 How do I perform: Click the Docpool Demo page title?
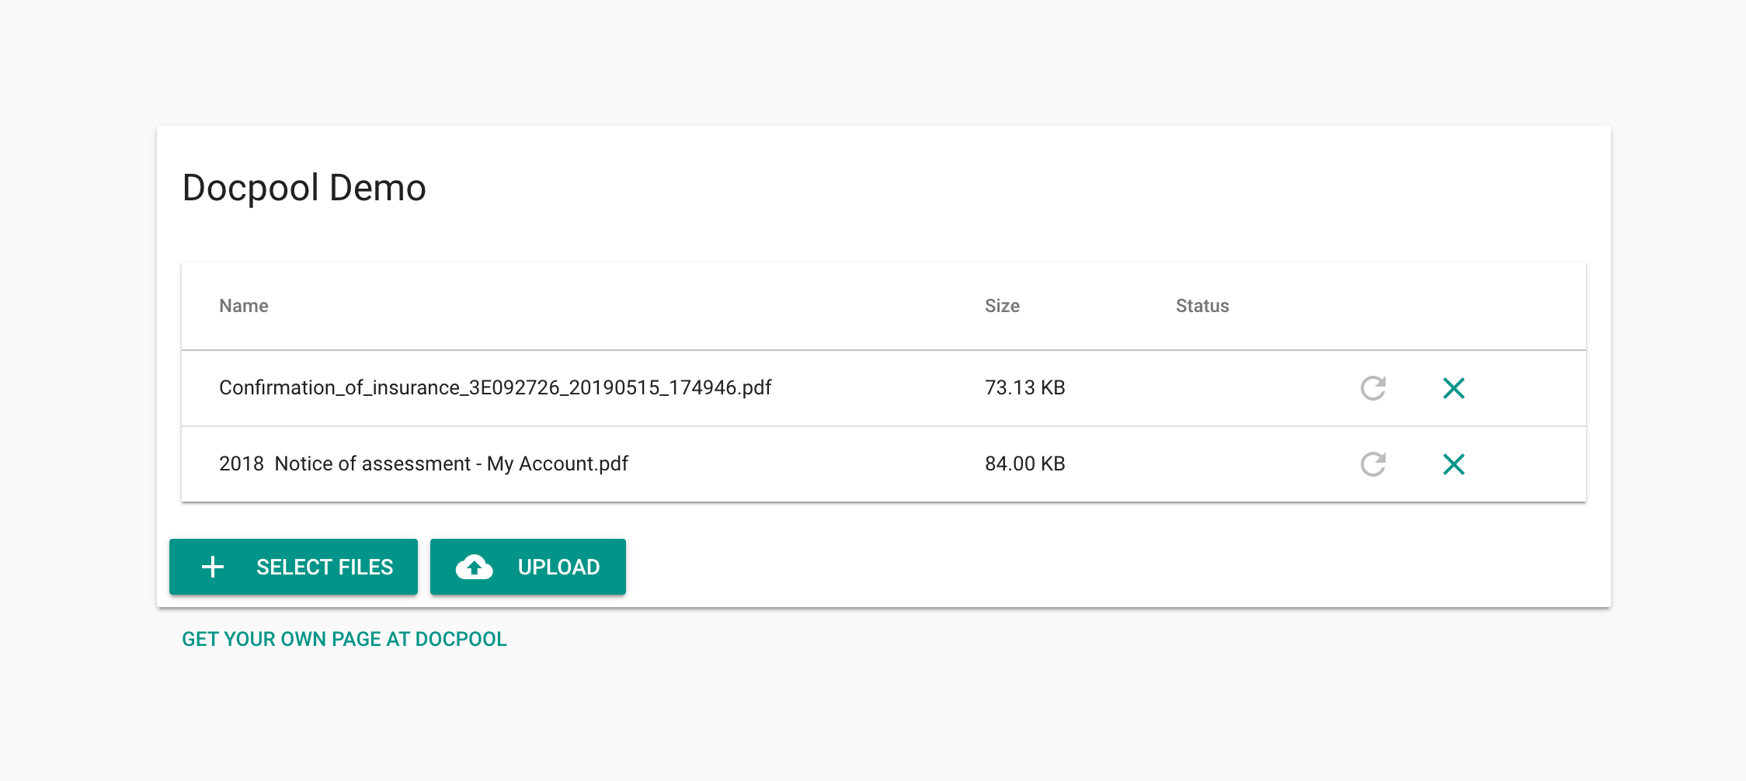304,187
